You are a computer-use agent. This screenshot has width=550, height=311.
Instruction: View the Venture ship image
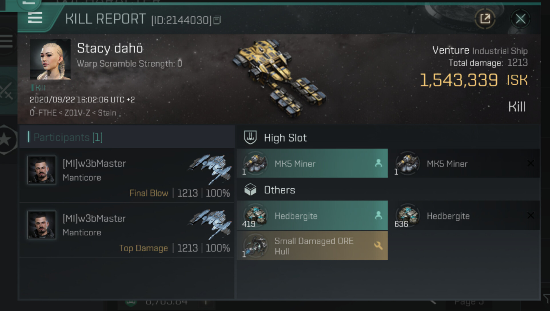click(279, 78)
